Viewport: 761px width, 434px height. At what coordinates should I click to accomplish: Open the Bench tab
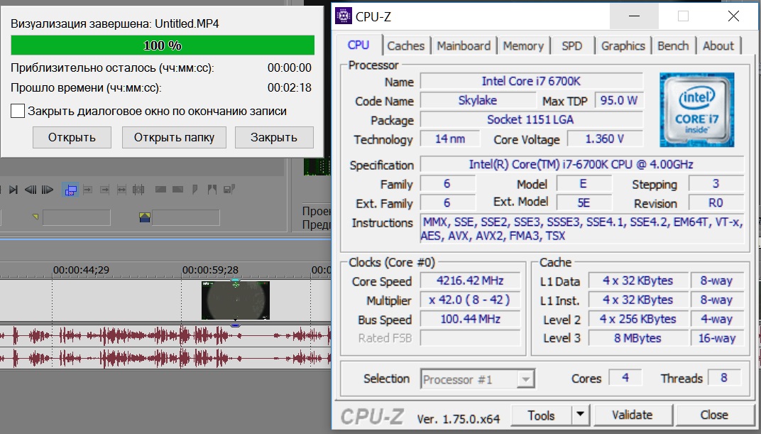click(x=673, y=46)
